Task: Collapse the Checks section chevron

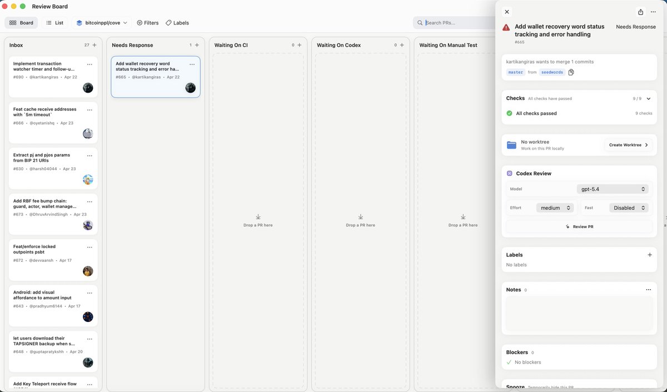Action: (x=648, y=98)
